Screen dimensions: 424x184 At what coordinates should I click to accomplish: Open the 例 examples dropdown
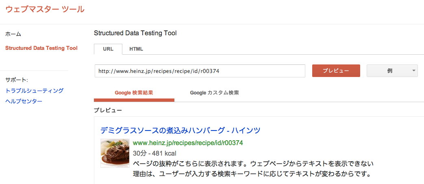392,71
